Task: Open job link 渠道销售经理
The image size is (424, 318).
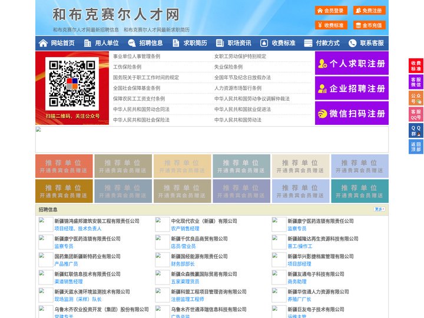Action: pos(68,281)
